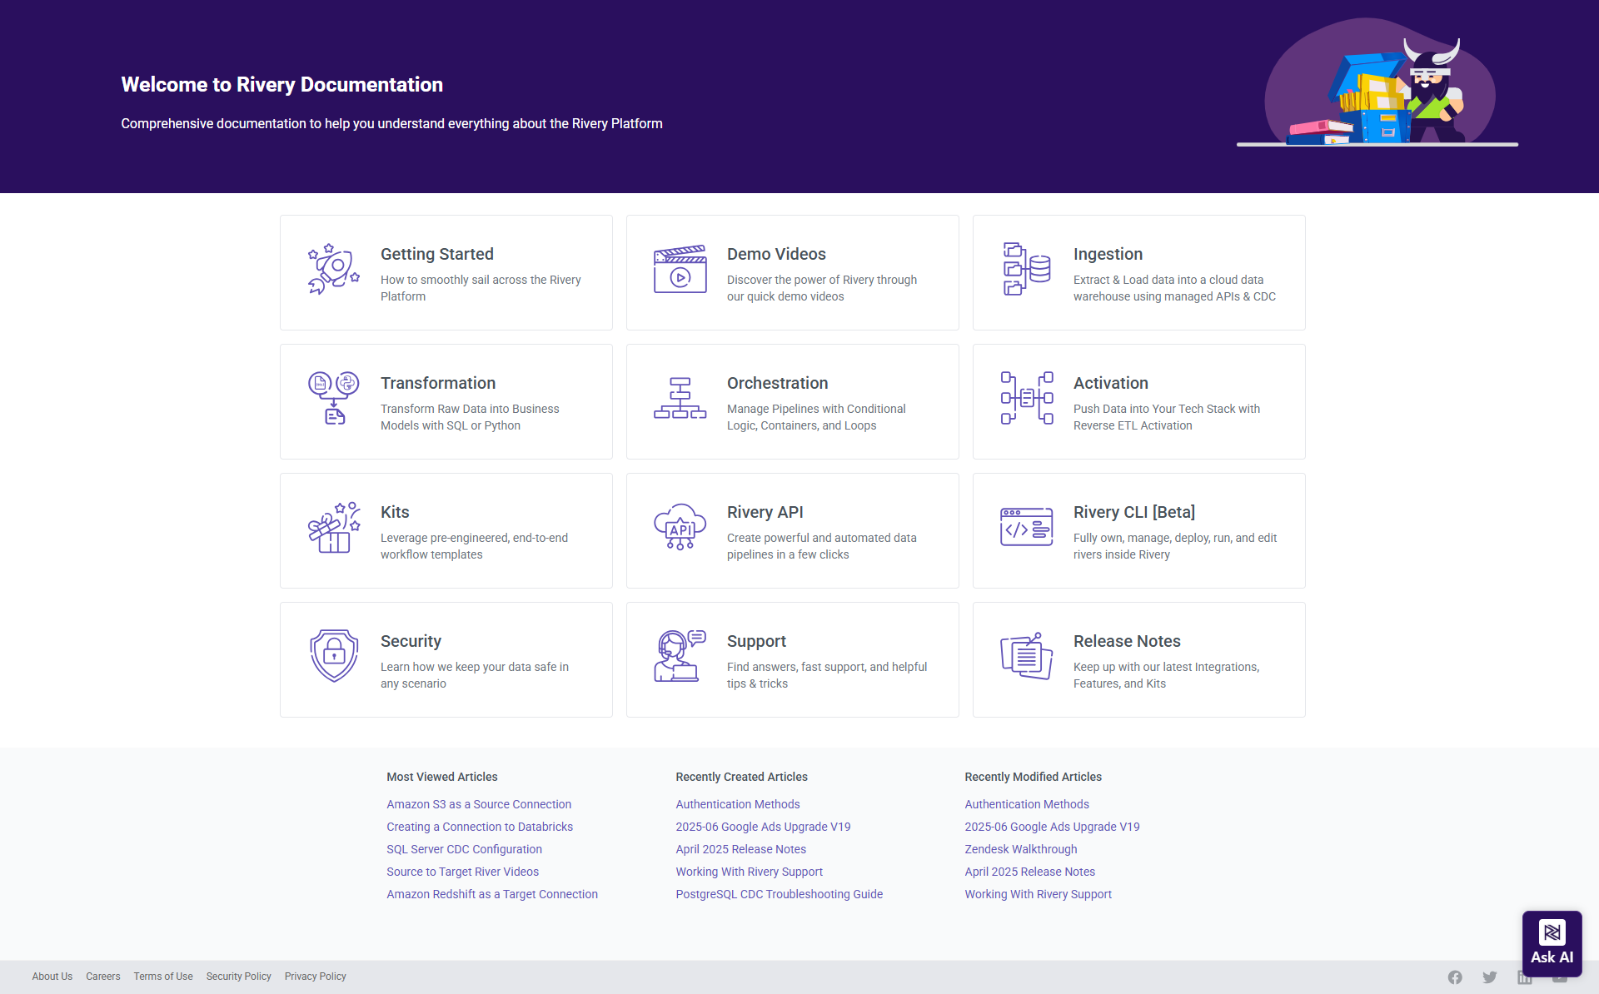Open the Security heading
The width and height of the screenshot is (1599, 994).
(x=411, y=641)
